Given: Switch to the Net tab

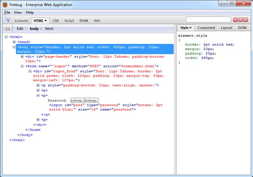Looking at the screenshot, I should click(x=97, y=20).
